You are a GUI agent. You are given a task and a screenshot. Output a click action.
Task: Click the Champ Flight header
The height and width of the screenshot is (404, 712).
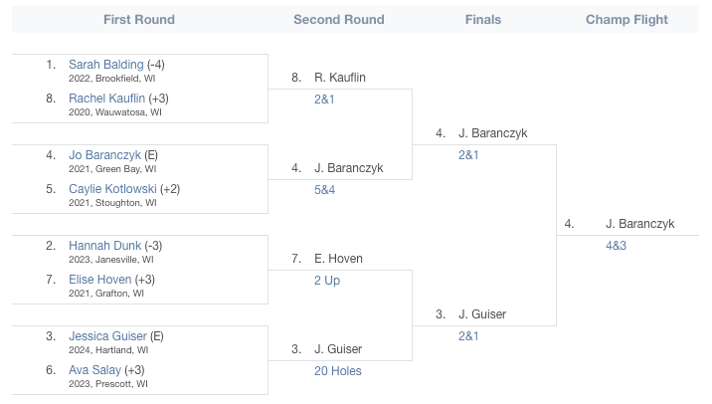click(x=626, y=20)
